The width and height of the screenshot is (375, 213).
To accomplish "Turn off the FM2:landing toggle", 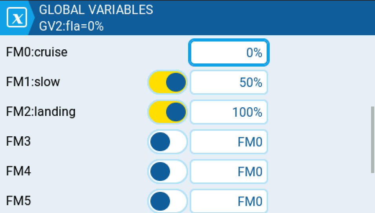I will (x=168, y=112).
